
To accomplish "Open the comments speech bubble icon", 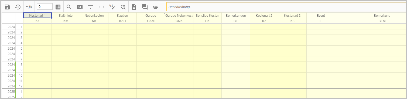I will (145, 7).
